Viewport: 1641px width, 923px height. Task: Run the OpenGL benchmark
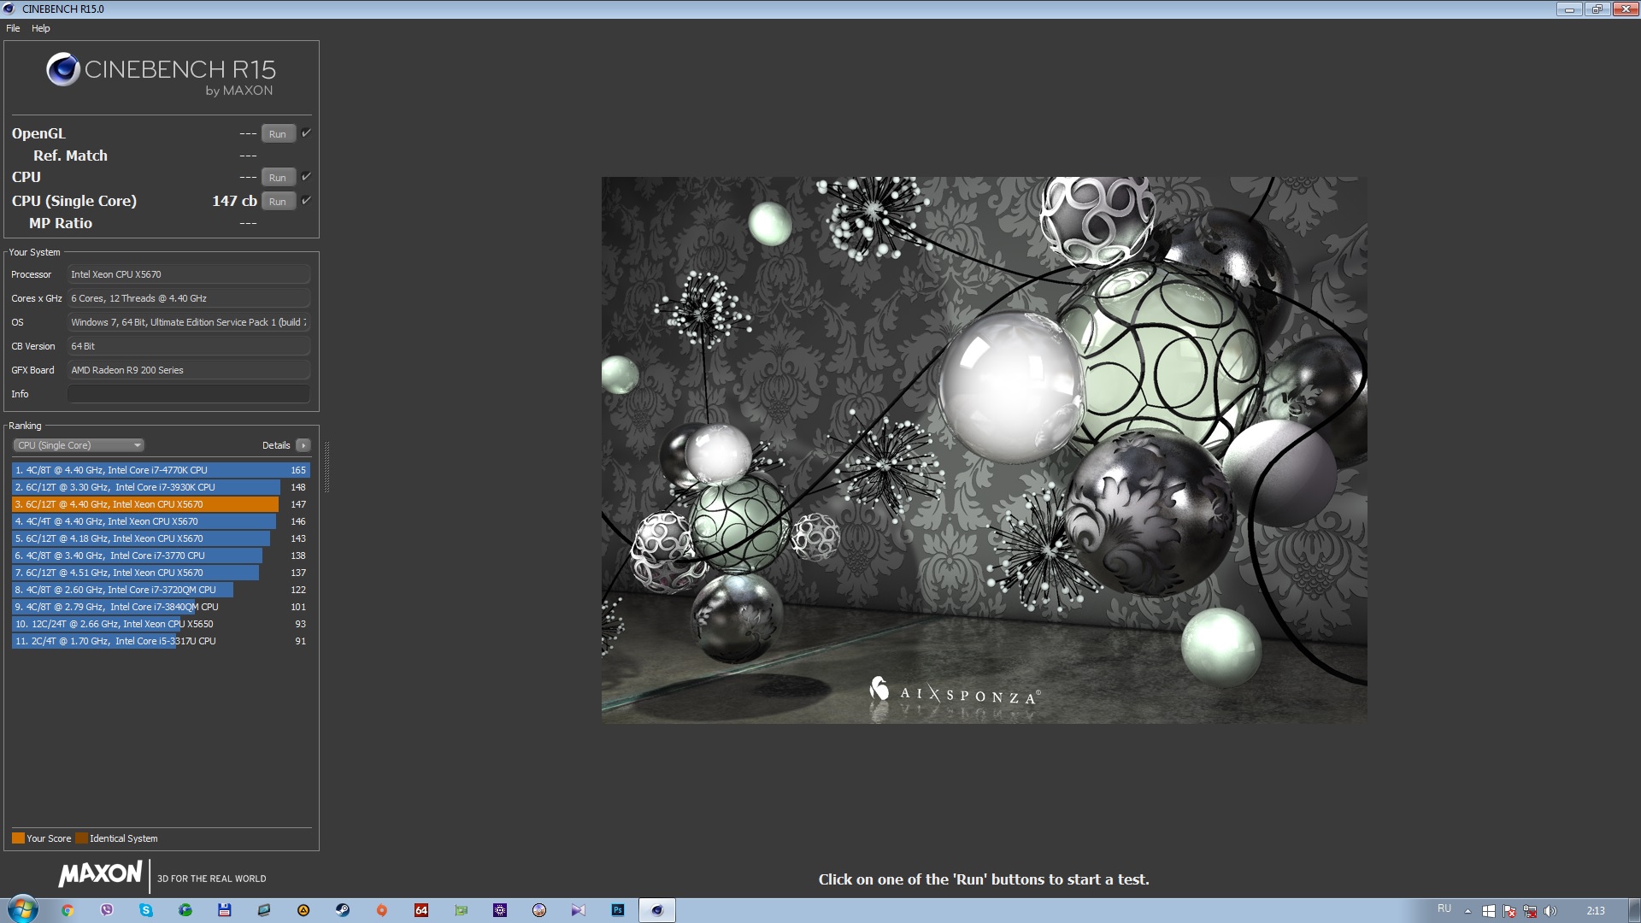[278, 134]
